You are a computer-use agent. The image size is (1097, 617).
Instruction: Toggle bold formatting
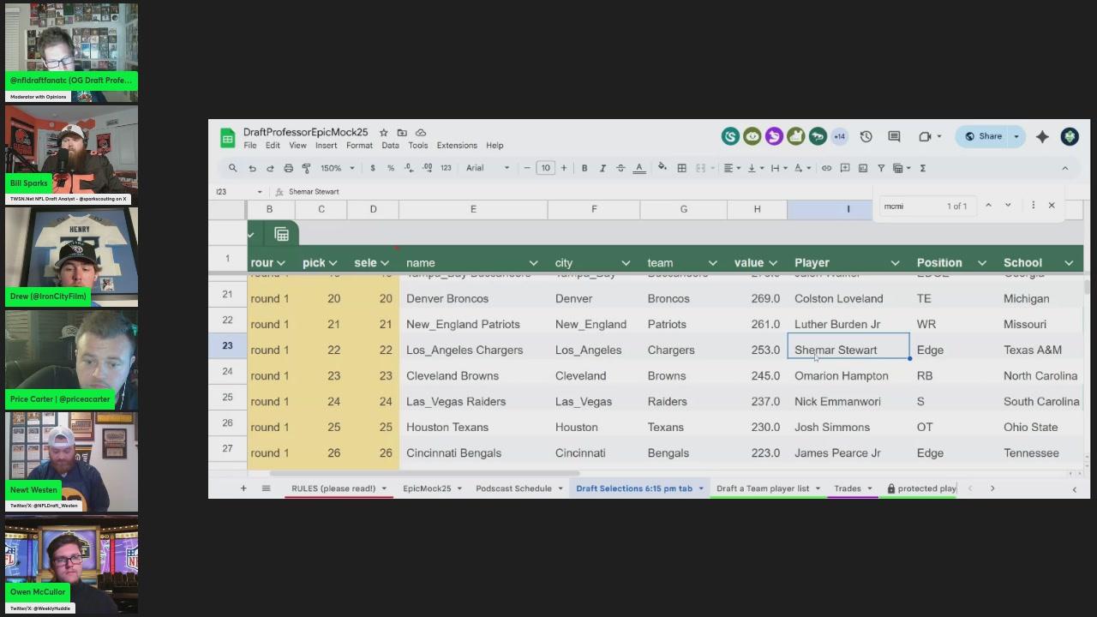pyautogui.click(x=584, y=168)
